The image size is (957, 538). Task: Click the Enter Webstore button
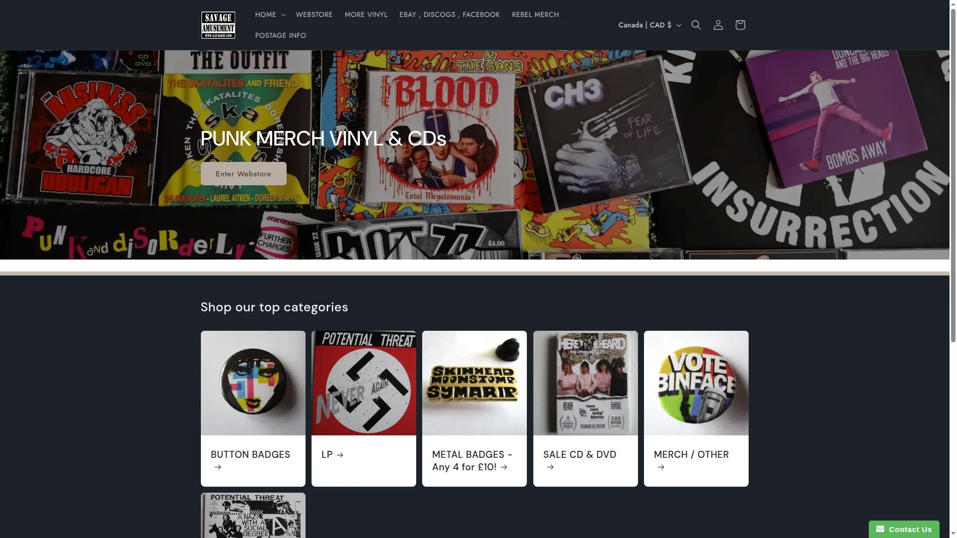point(243,173)
